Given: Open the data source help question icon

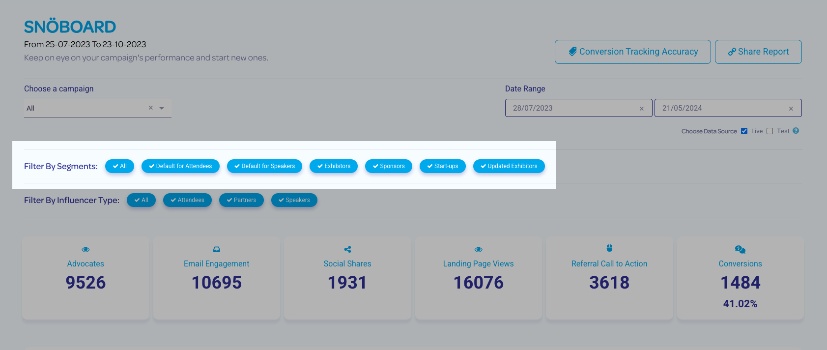Looking at the screenshot, I should (x=796, y=131).
